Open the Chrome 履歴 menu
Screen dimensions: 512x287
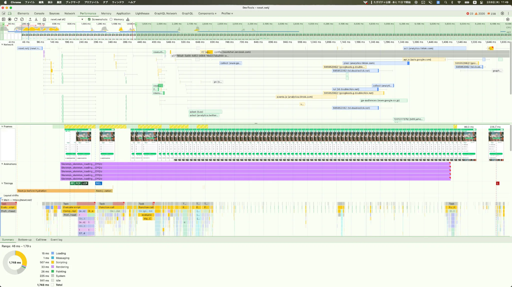[59, 2]
